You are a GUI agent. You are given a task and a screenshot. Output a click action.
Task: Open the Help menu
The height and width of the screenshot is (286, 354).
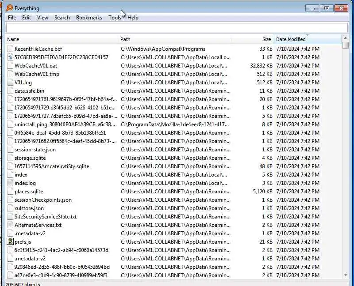pos(133,18)
